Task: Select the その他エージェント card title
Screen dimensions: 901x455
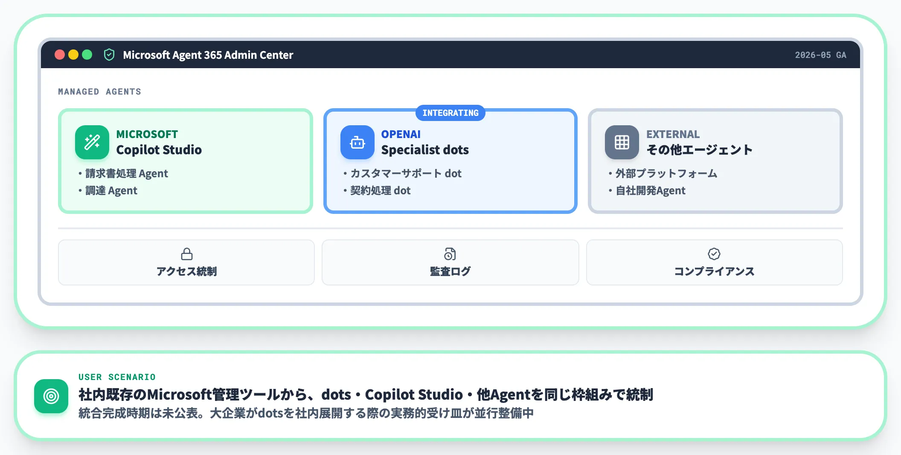Action: click(x=700, y=150)
